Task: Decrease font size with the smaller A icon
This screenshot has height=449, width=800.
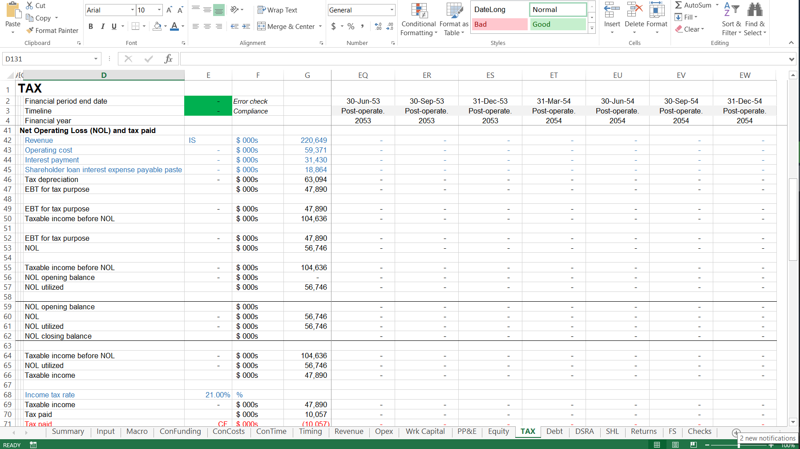Action: [180, 10]
